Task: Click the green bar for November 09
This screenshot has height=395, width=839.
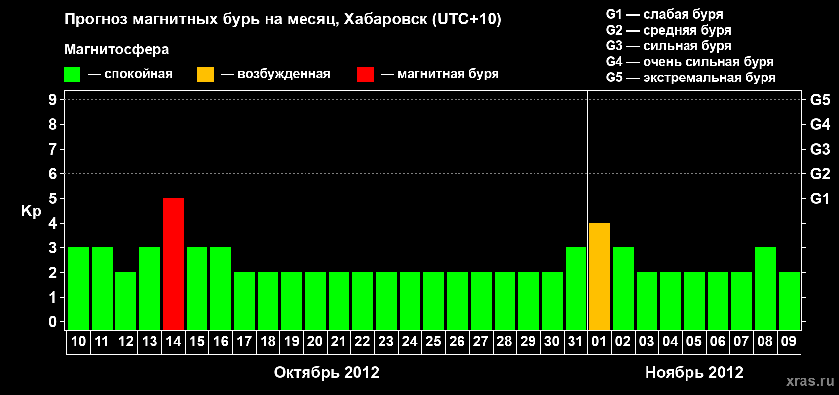Action: tap(789, 301)
